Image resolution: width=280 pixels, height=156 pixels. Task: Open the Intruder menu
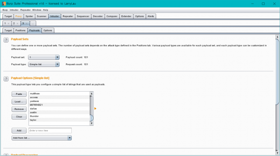14,10
